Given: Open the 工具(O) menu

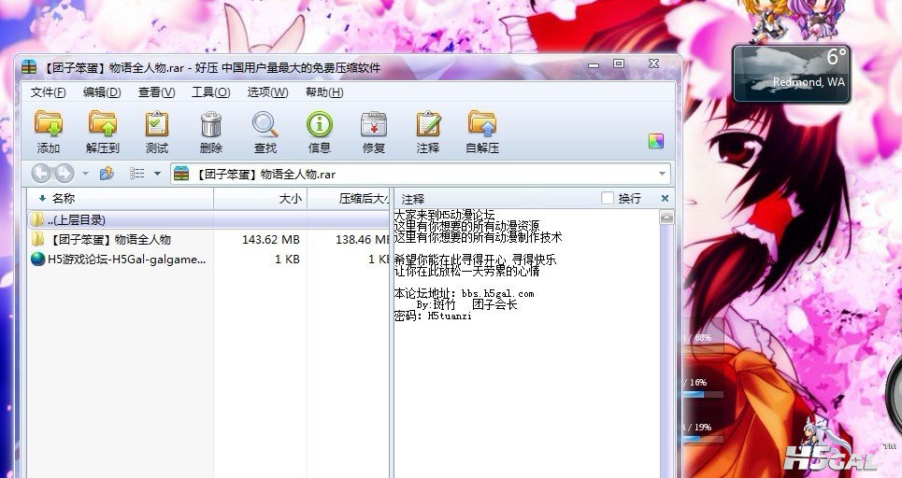Looking at the screenshot, I should 211,91.
